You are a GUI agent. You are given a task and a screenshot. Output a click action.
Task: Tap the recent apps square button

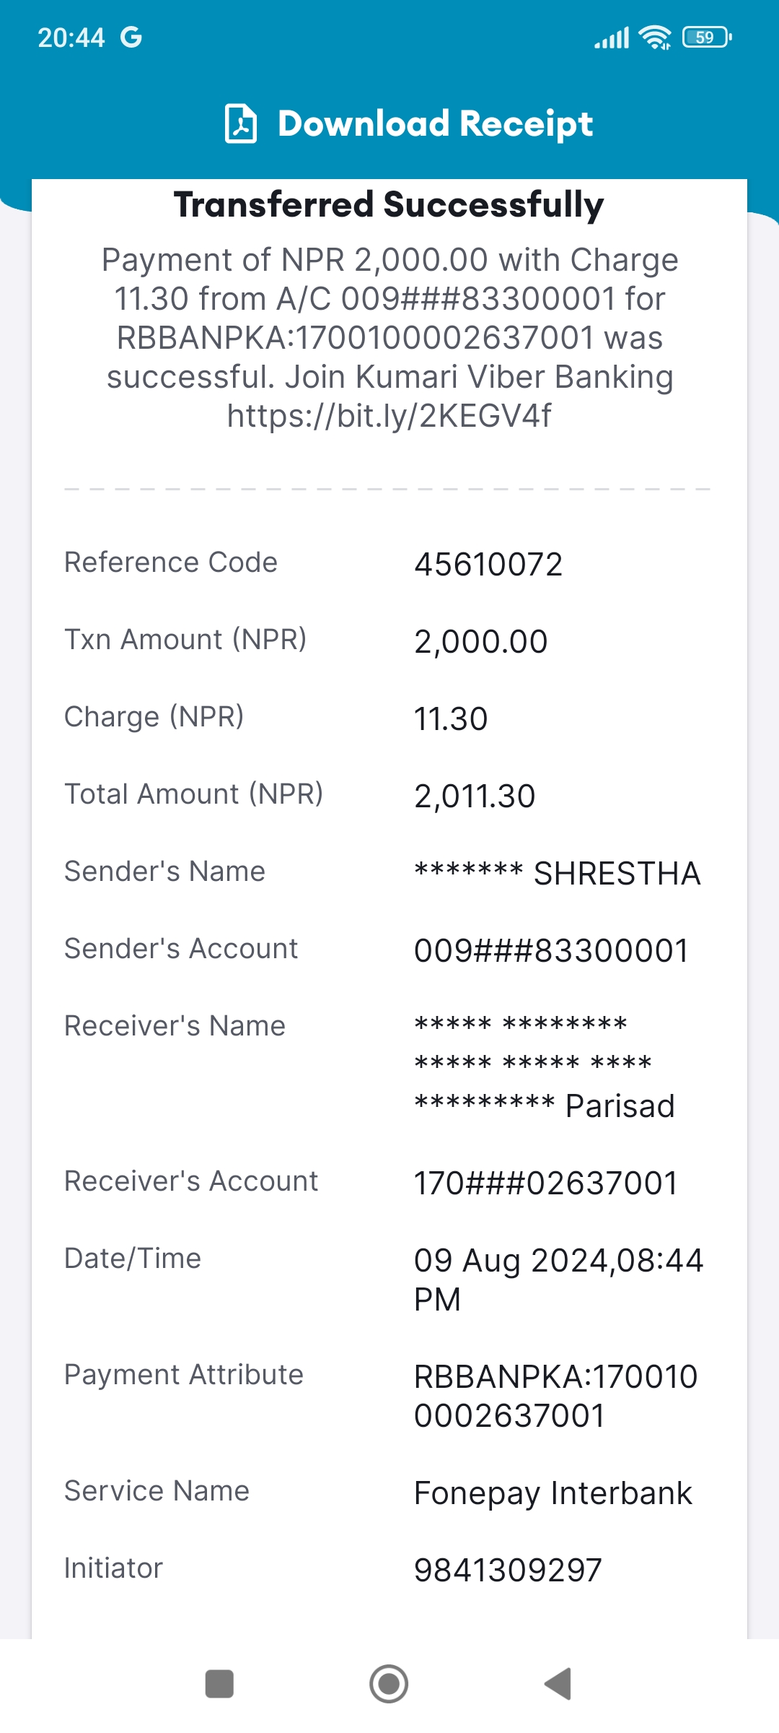click(219, 1684)
